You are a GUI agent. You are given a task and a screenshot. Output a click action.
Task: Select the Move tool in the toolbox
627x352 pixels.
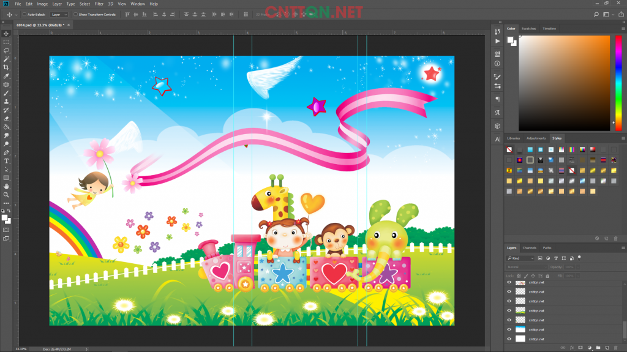tap(6, 34)
